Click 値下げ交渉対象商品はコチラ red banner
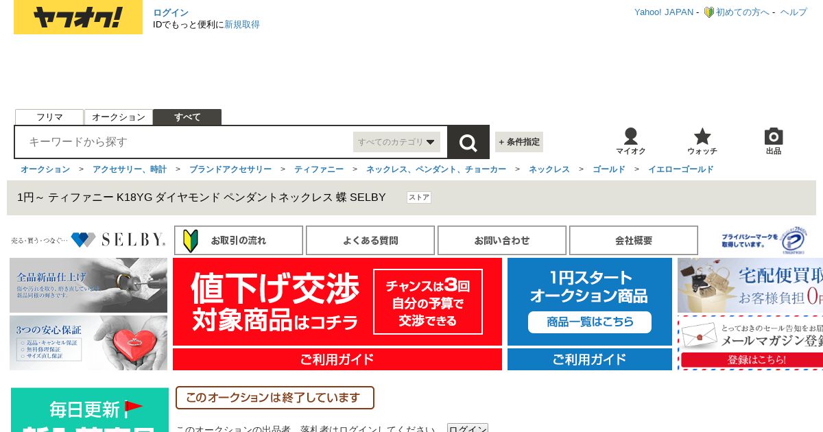 pyautogui.click(x=337, y=302)
